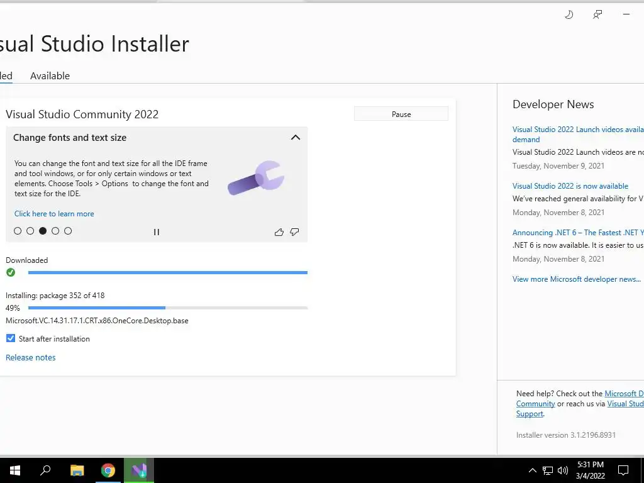
Task: Select fourth carousel dot
Action: (x=55, y=231)
